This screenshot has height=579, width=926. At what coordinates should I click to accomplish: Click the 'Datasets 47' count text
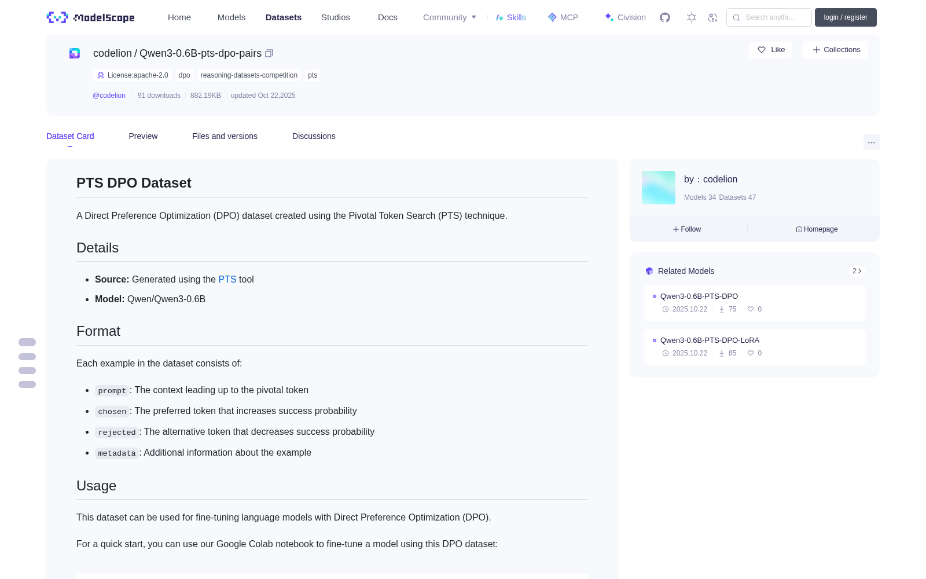click(x=737, y=197)
